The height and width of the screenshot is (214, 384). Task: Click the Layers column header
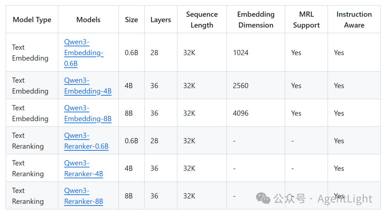point(160,20)
